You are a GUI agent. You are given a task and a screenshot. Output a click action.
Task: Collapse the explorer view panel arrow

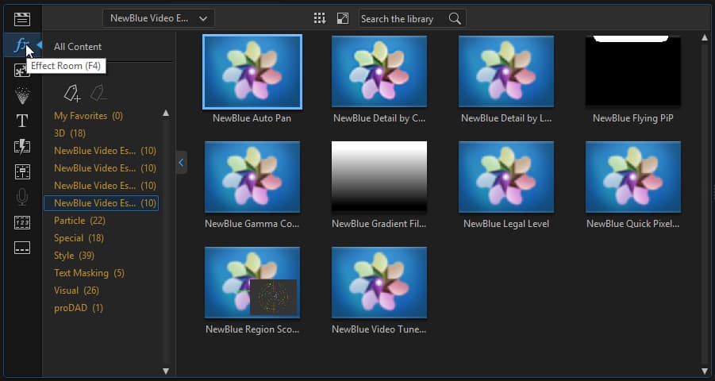pos(181,163)
